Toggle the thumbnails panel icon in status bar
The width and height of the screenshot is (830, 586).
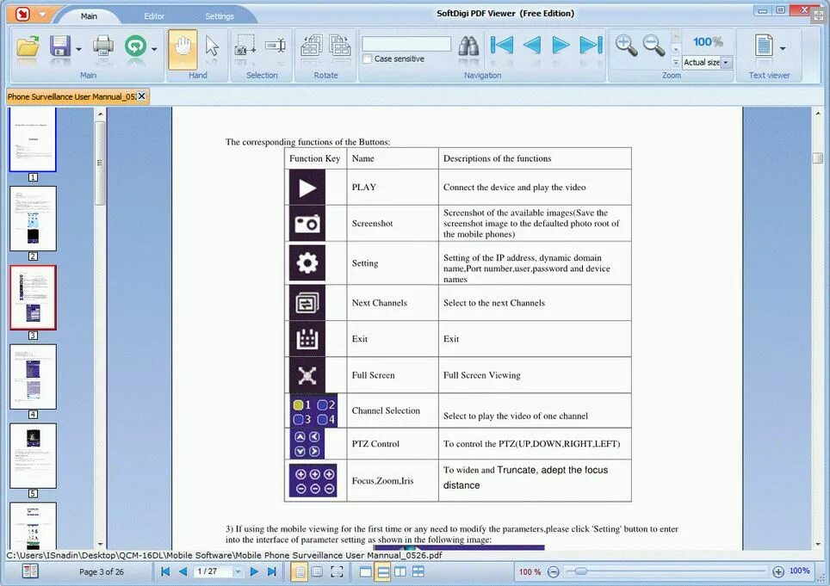(x=30, y=571)
